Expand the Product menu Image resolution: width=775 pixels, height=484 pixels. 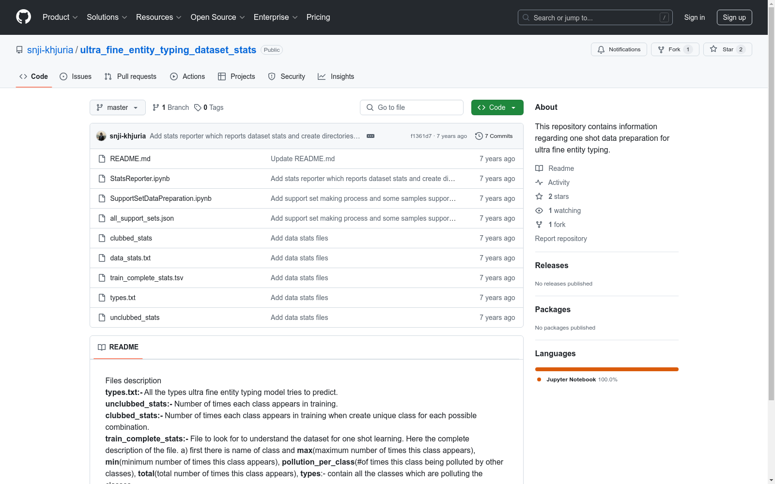click(x=60, y=17)
